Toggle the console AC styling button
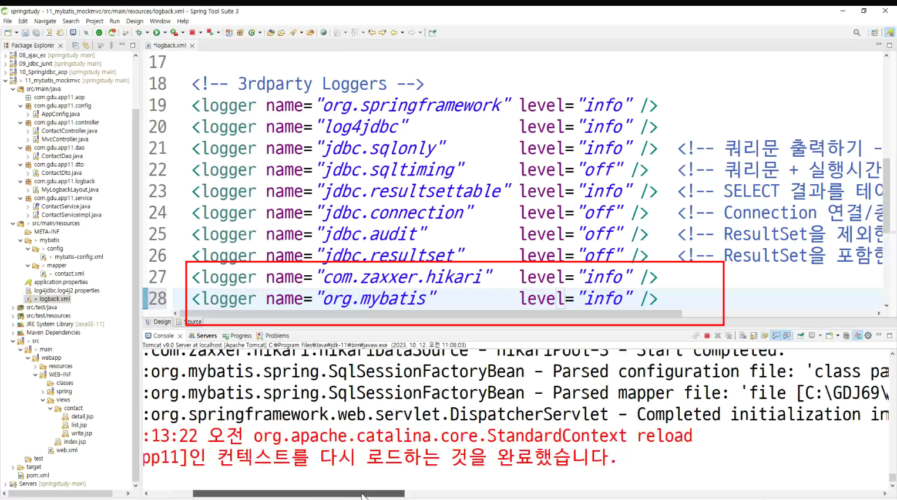The height and width of the screenshot is (500, 897). (x=858, y=336)
